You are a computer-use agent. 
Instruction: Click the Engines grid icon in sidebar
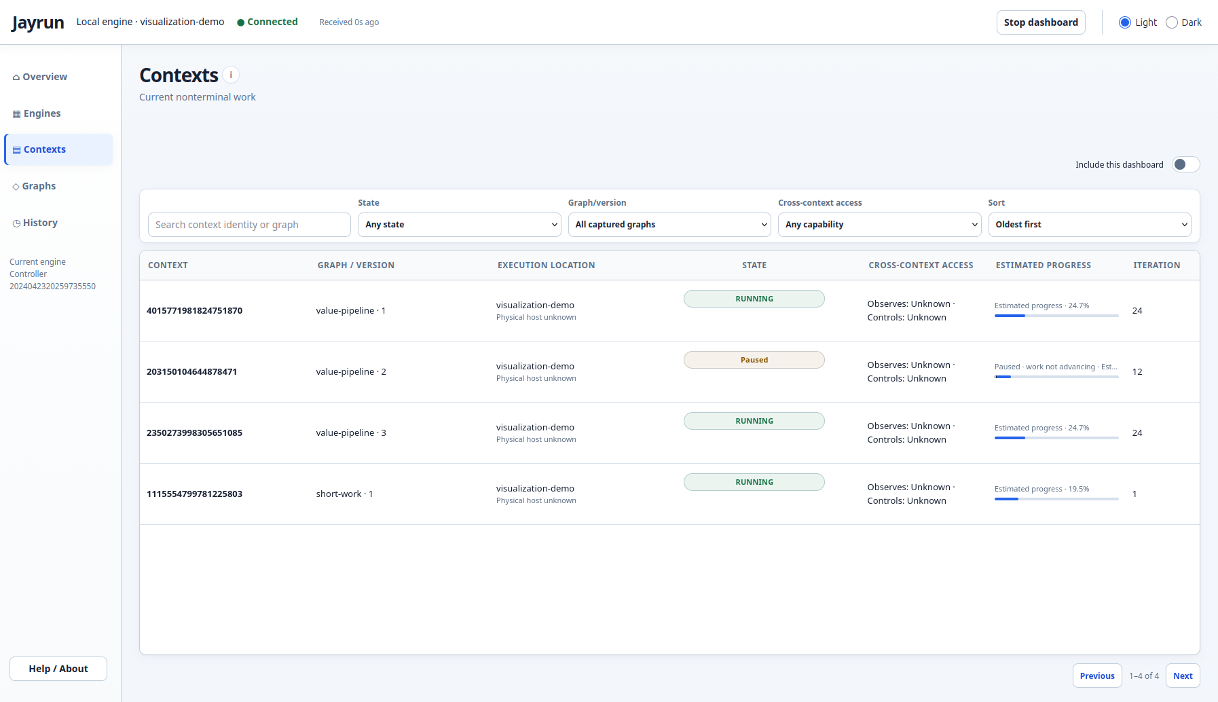[x=17, y=114]
